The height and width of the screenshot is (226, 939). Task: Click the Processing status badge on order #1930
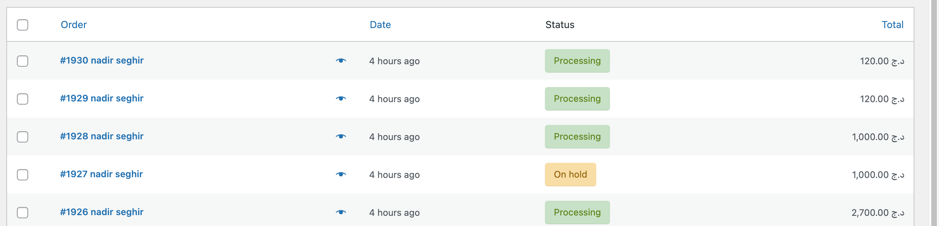point(577,61)
